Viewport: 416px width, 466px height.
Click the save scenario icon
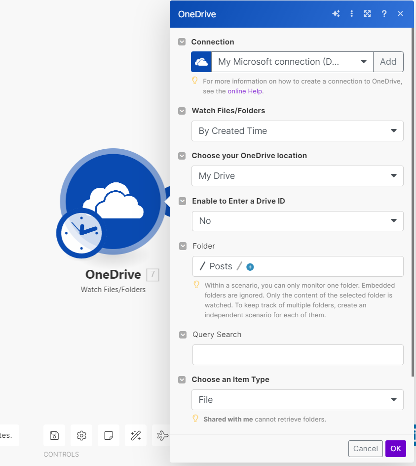[54, 435]
